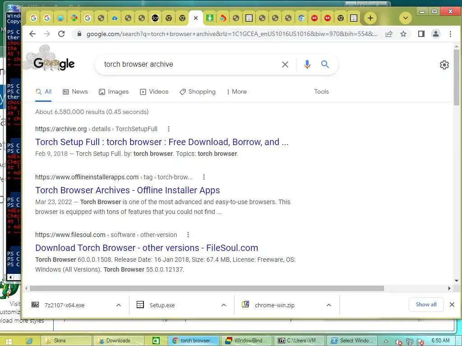Screen dimensions: 462x346
Task: Submit search with the magnifier icon
Action: pyautogui.click(x=325, y=64)
